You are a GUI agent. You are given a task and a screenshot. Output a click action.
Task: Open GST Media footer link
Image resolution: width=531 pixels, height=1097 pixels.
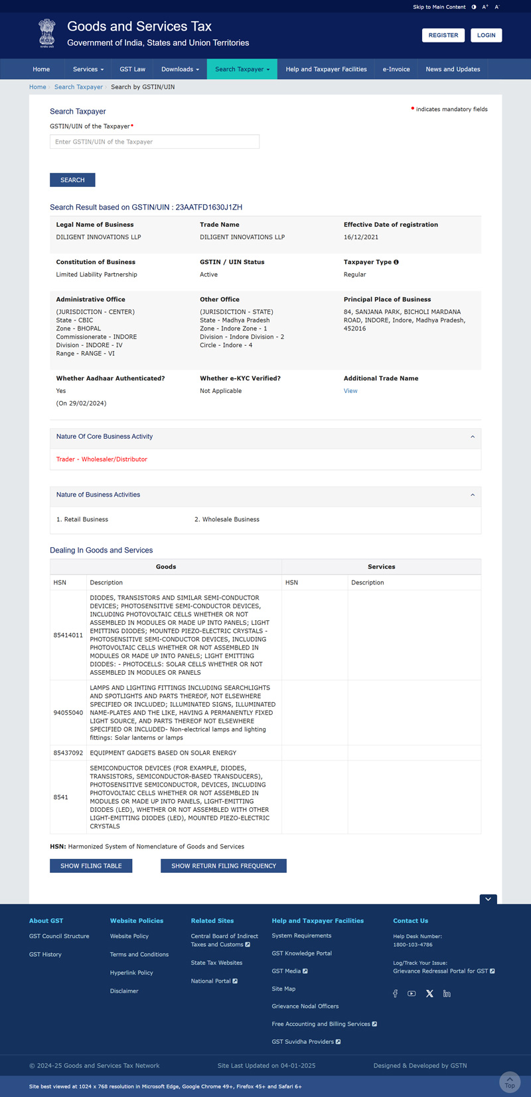[289, 971]
